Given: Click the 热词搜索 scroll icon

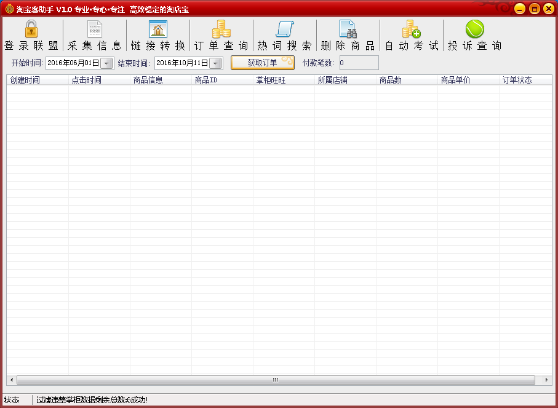Looking at the screenshot, I should [x=284, y=29].
